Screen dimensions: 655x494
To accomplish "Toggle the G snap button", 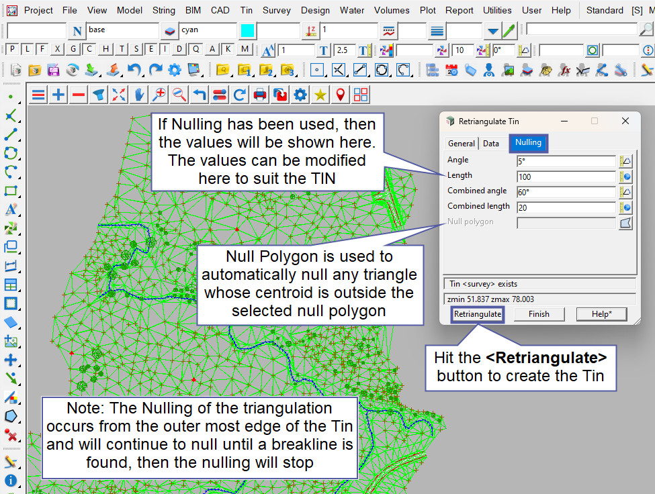I will point(73,49).
